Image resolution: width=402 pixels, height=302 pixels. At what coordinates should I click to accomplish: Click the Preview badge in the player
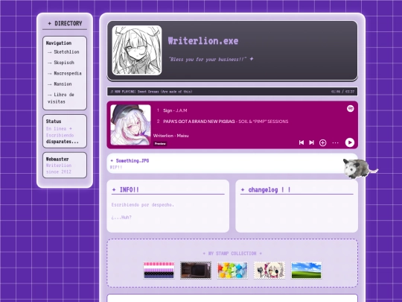[160, 144]
